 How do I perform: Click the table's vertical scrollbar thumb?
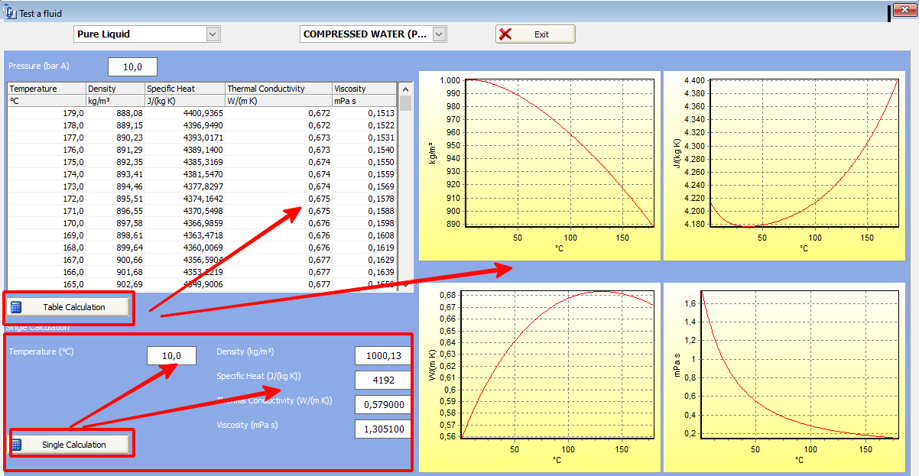point(405,103)
